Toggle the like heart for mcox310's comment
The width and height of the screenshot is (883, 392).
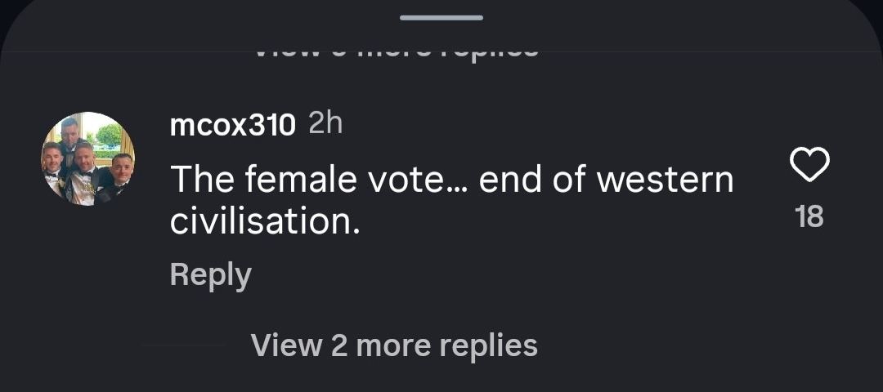809,167
